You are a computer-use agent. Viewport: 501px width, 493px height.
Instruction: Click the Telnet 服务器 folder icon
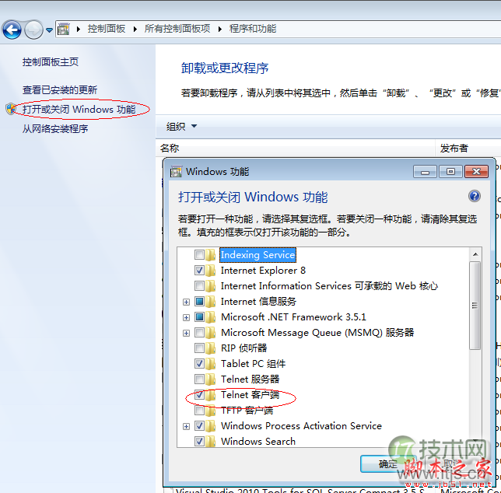(211, 379)
